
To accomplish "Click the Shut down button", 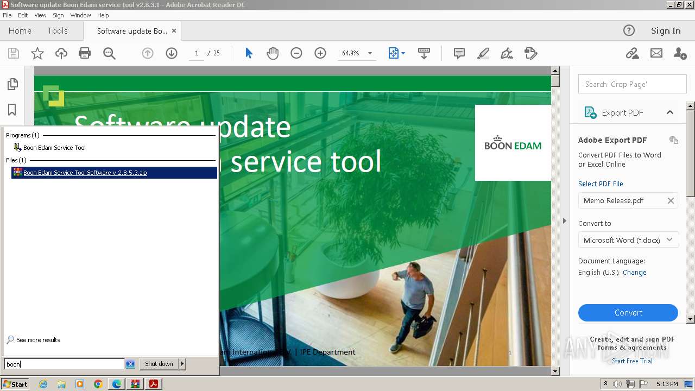I will (159, 364).
